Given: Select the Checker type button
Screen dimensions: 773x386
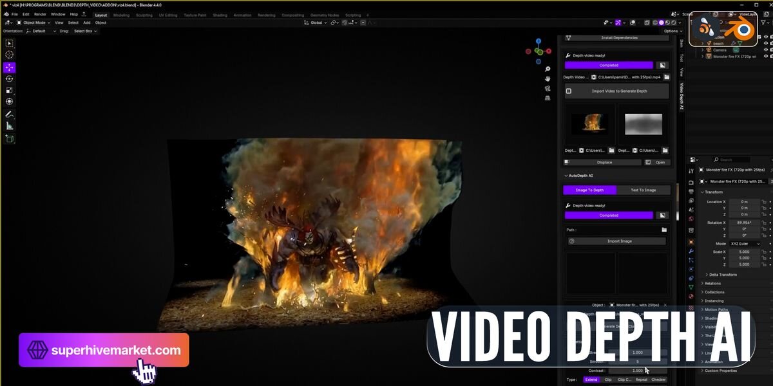Looking at the screenshot, I should 658,380.
